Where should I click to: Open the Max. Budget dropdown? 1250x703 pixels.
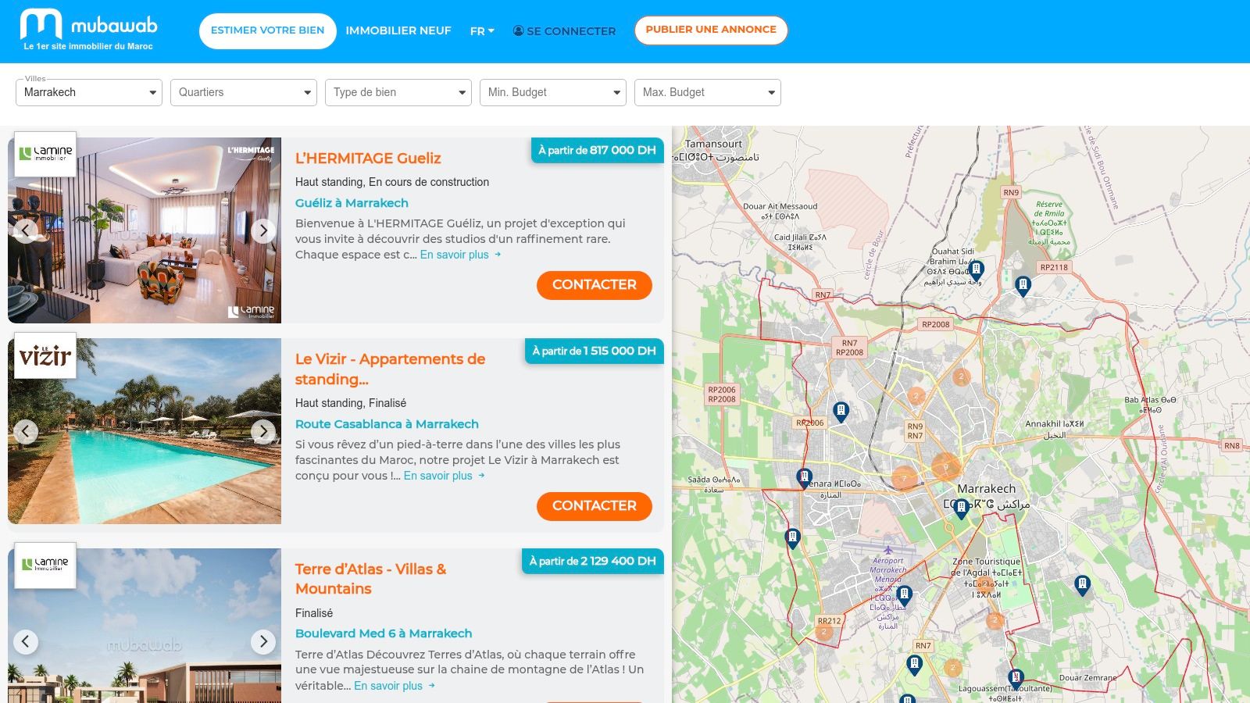[708, 92]
